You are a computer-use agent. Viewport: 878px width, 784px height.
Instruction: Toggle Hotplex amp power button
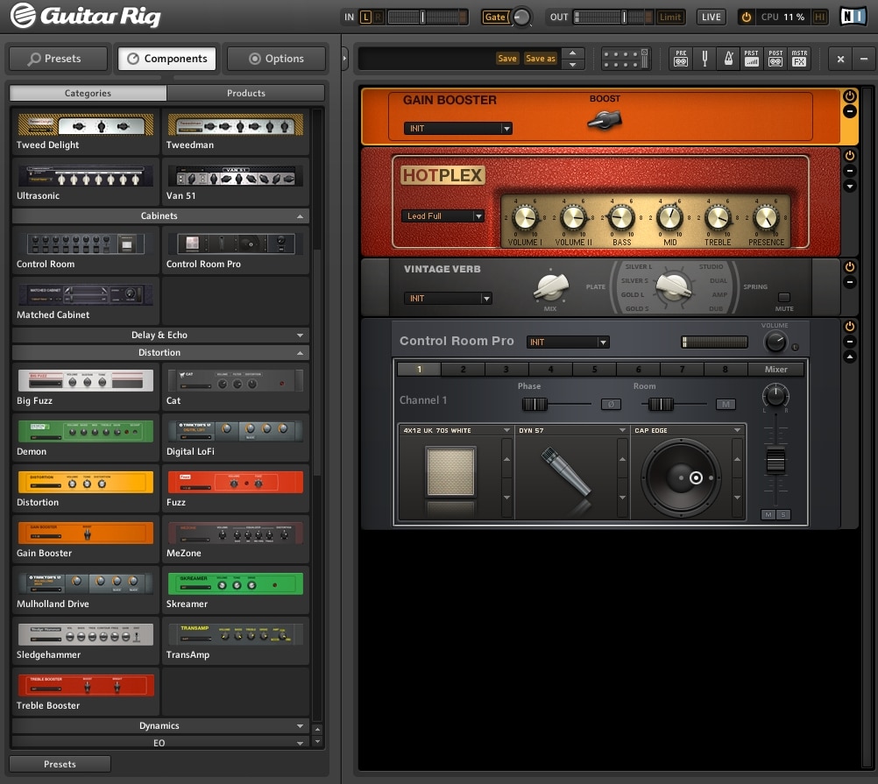tap(849, 156)
